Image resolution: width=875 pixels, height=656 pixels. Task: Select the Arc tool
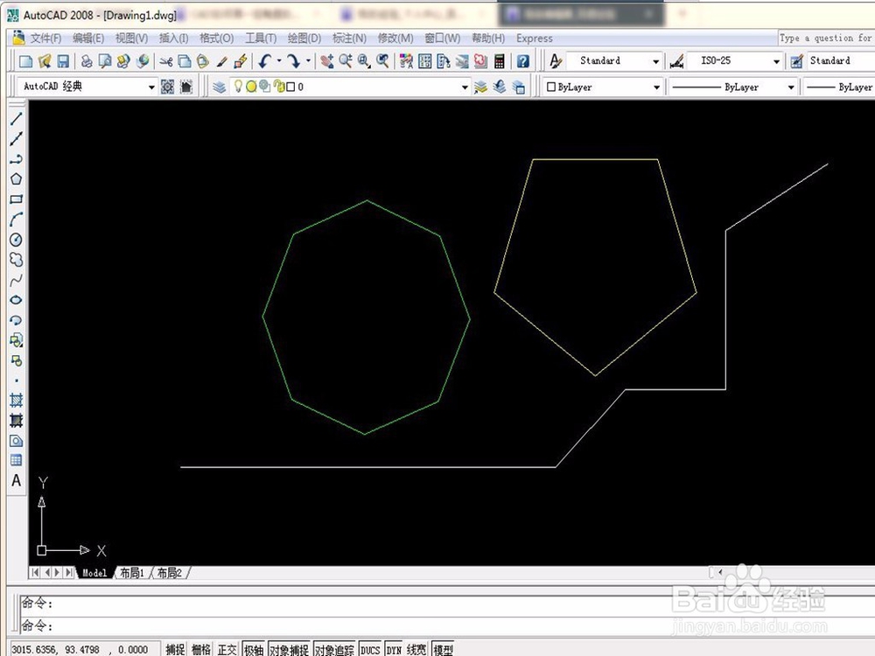[16, 220]
